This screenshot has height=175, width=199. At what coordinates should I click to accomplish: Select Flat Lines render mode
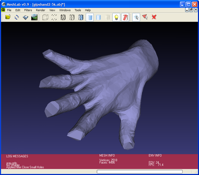pos(81,17)
